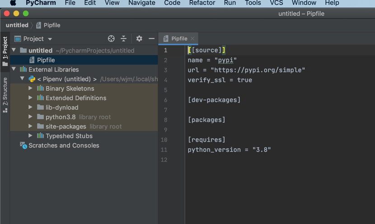The image size is (375, 224).
Task: Expand the Binary Skeletons node
Action: click(x=30, y=89)
